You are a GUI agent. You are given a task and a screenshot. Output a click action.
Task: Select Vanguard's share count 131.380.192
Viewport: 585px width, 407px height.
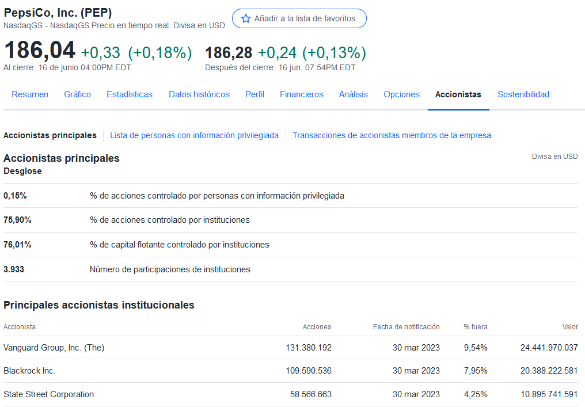(309, 348)
